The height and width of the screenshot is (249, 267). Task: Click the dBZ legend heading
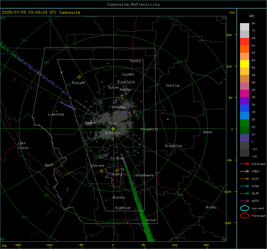(x=252, y=16)
